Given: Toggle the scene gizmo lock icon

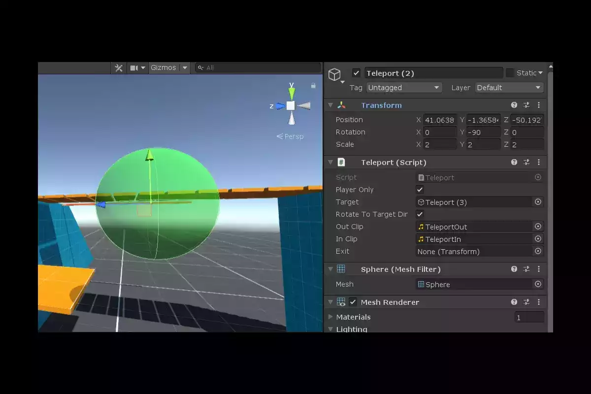Looking at the screenshot, I should pos(313,85).
